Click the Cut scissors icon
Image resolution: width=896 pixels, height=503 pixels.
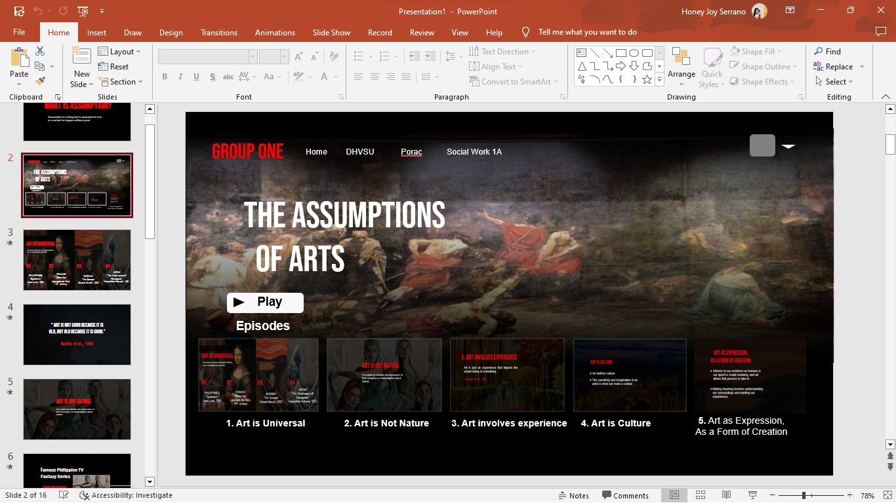pyautogui.click(x=40, y=51)
